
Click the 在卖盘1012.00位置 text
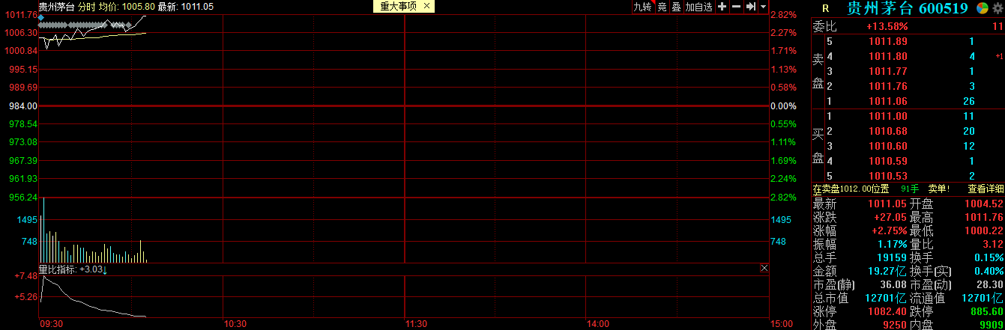tap(851, 189)
